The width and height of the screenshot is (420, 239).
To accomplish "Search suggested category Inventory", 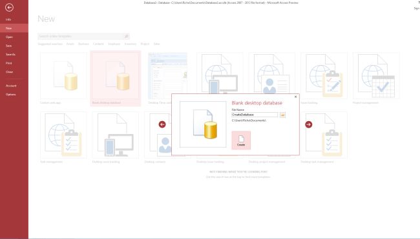I will pos(131,44).
